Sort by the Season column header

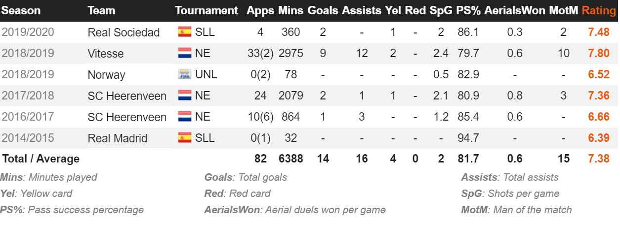21,10
